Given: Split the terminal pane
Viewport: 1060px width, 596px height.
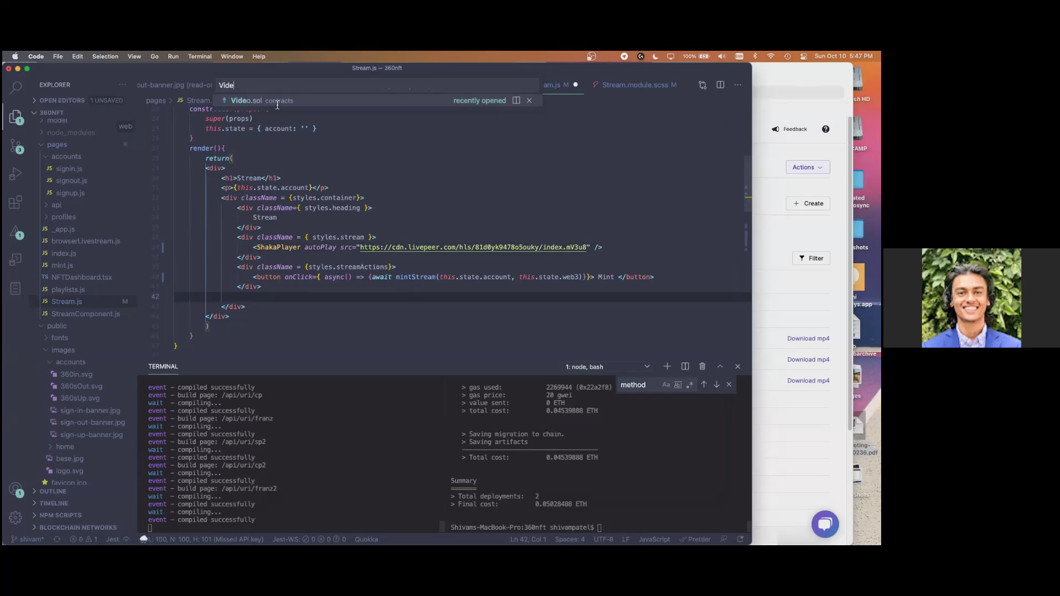Looking at the screenshot, I should [685, 366].
